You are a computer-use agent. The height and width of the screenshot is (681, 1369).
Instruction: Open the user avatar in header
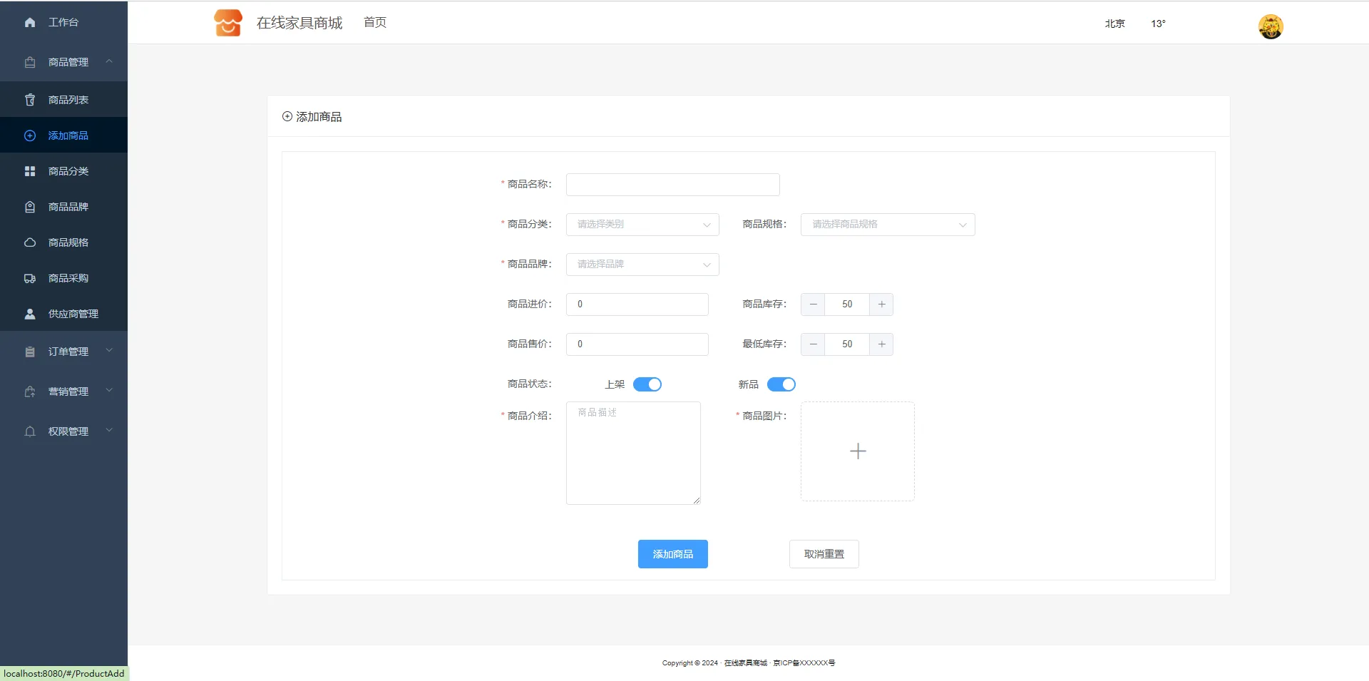coord(1270,27)
